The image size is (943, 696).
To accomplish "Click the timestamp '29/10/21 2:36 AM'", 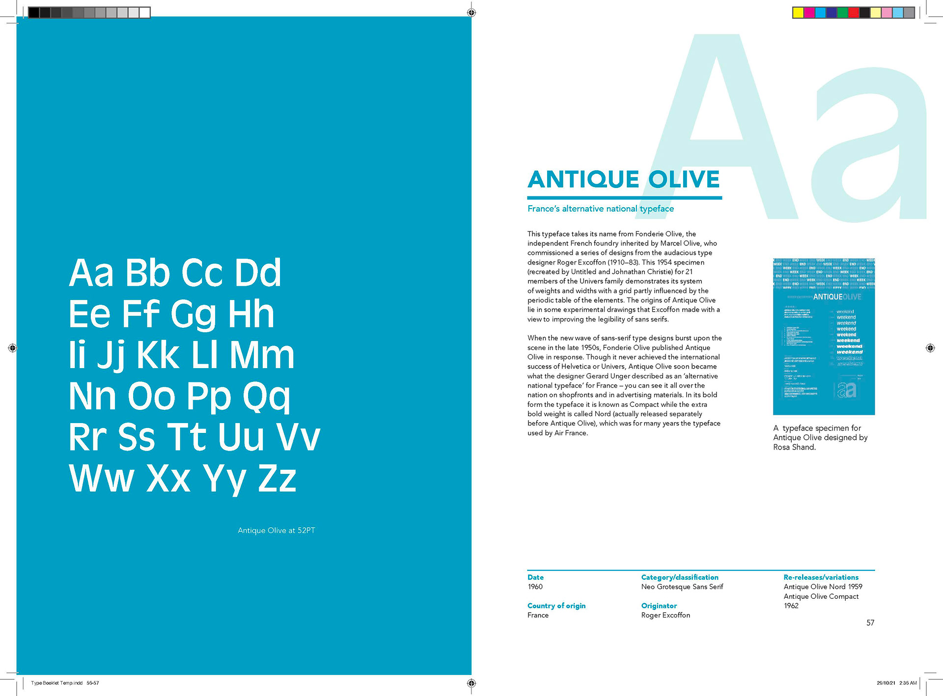I will click(897, 683).
